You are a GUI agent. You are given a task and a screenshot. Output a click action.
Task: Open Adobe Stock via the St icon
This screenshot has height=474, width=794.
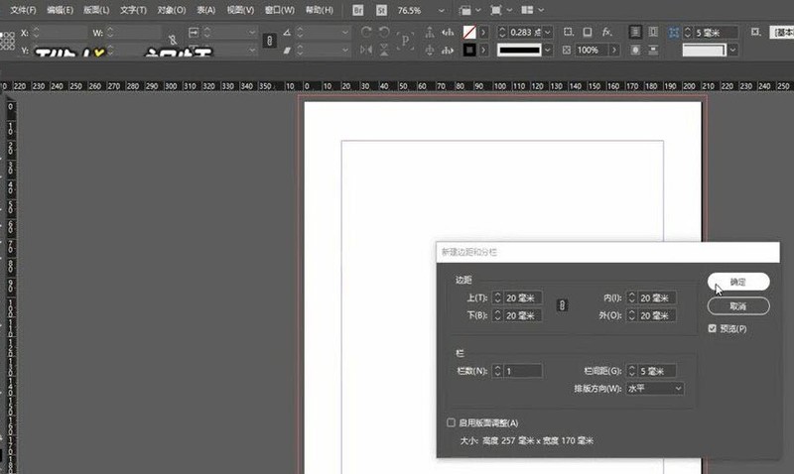coord(381,10)
